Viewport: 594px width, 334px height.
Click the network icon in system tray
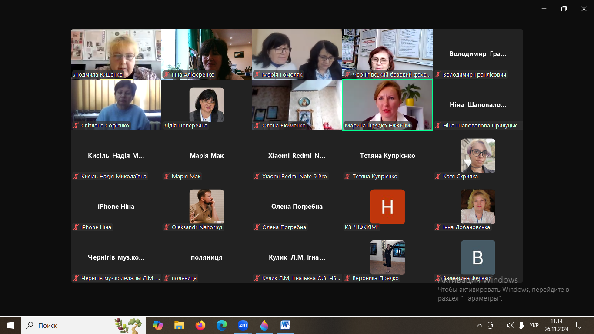501,325
